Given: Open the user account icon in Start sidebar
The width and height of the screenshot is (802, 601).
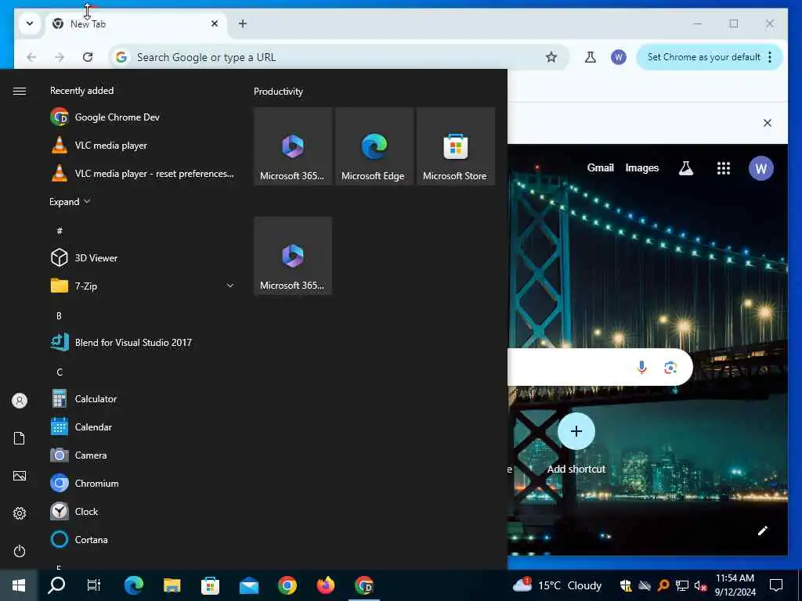Looking at the screenshot, I should (20, 401).
